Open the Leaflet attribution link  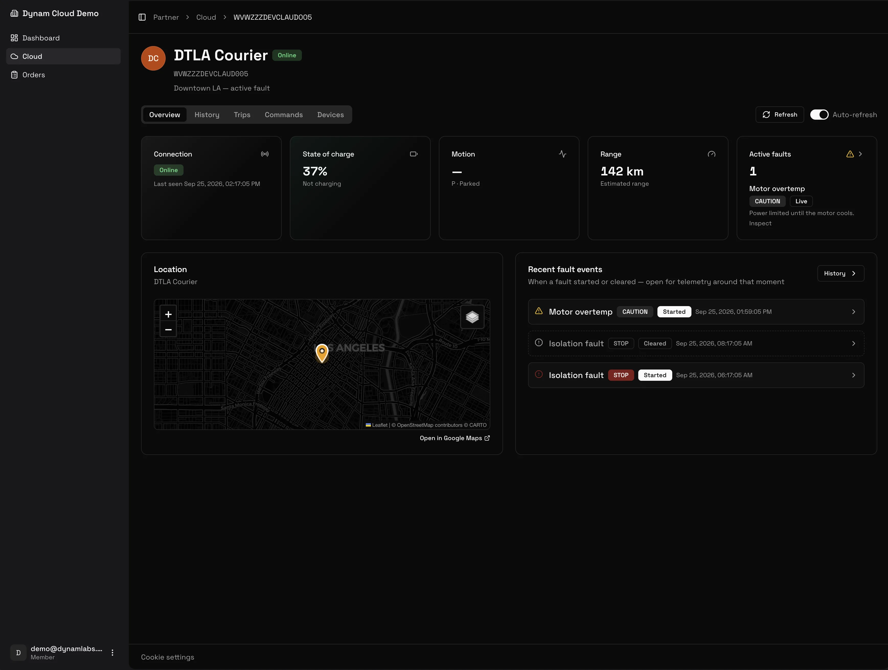377,425
